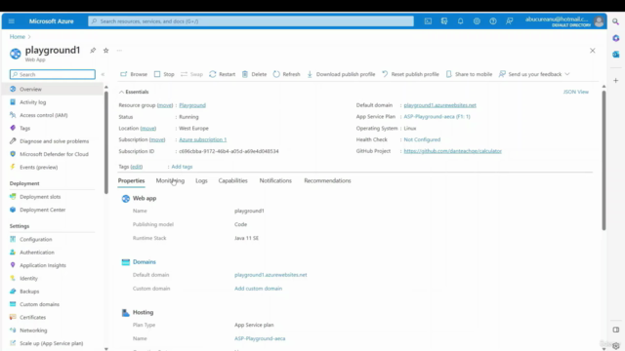Mark playground1 as a favorite with the star
Screen dimensions: 625x351
click(105, 51)
